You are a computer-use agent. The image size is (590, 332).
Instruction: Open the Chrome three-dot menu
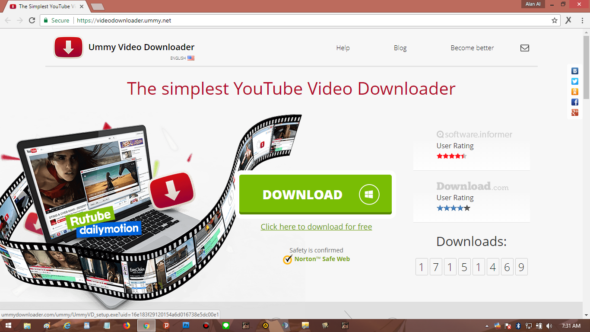tap(581, 20)
